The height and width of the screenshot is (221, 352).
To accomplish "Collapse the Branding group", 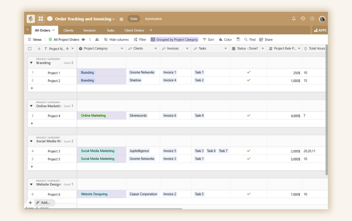I will [x=31, y=63].
